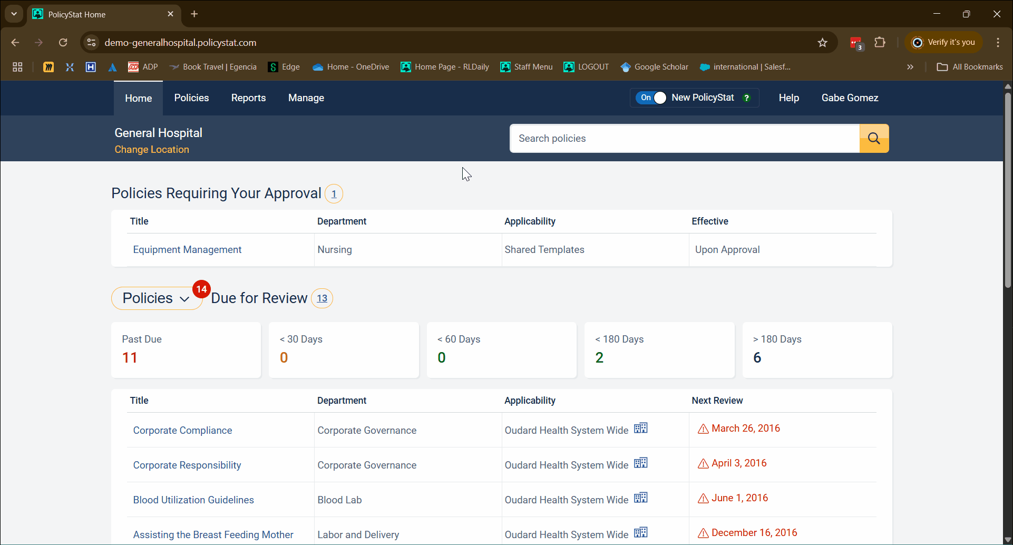
Task: Click the page's vertical scrollbar thumb
Action: click(1008, 190)
